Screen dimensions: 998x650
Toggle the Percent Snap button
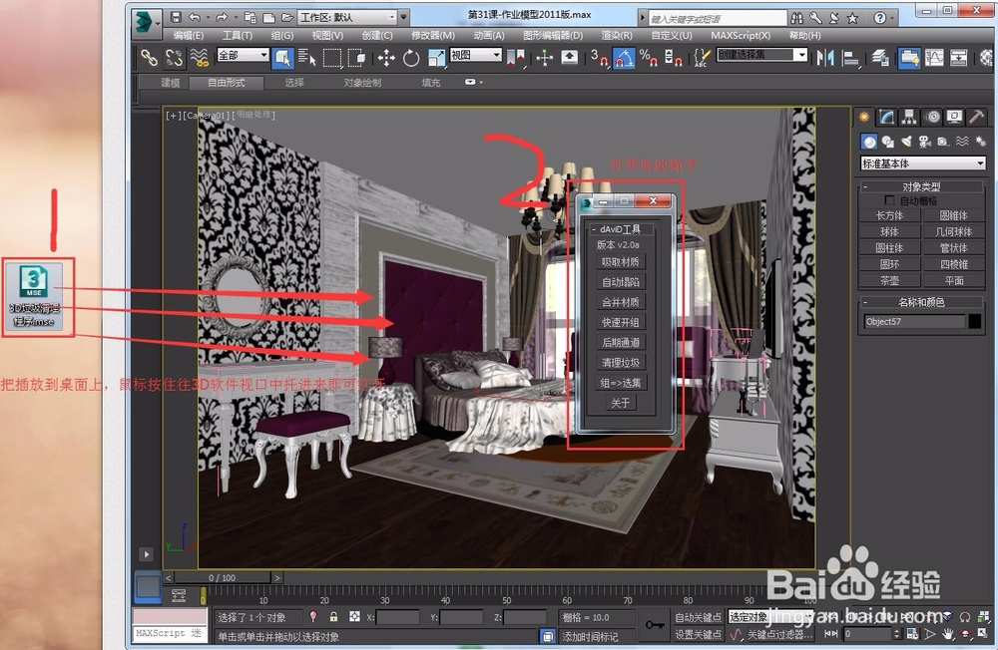[x=649, y=58]
